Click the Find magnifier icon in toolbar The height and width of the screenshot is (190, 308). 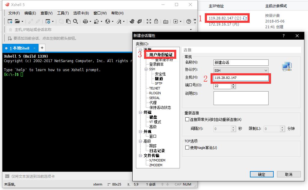(75, 21)
